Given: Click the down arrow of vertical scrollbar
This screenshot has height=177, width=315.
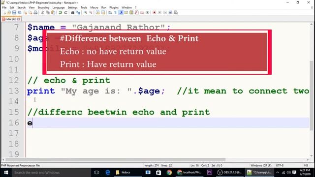Looking at the screenshot, I should 312,155.
